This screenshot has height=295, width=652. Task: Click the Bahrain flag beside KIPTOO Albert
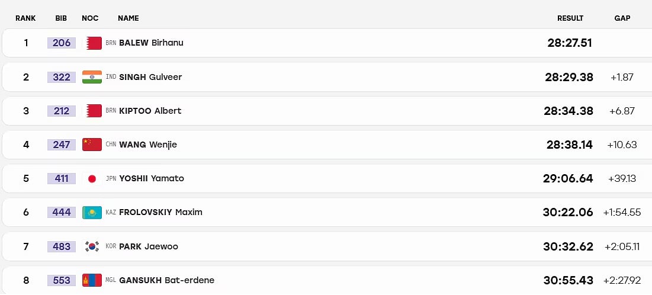pos(92,111)
